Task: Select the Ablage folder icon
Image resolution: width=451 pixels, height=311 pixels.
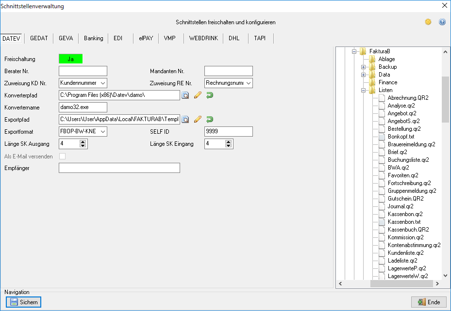Action: [372, 59]
